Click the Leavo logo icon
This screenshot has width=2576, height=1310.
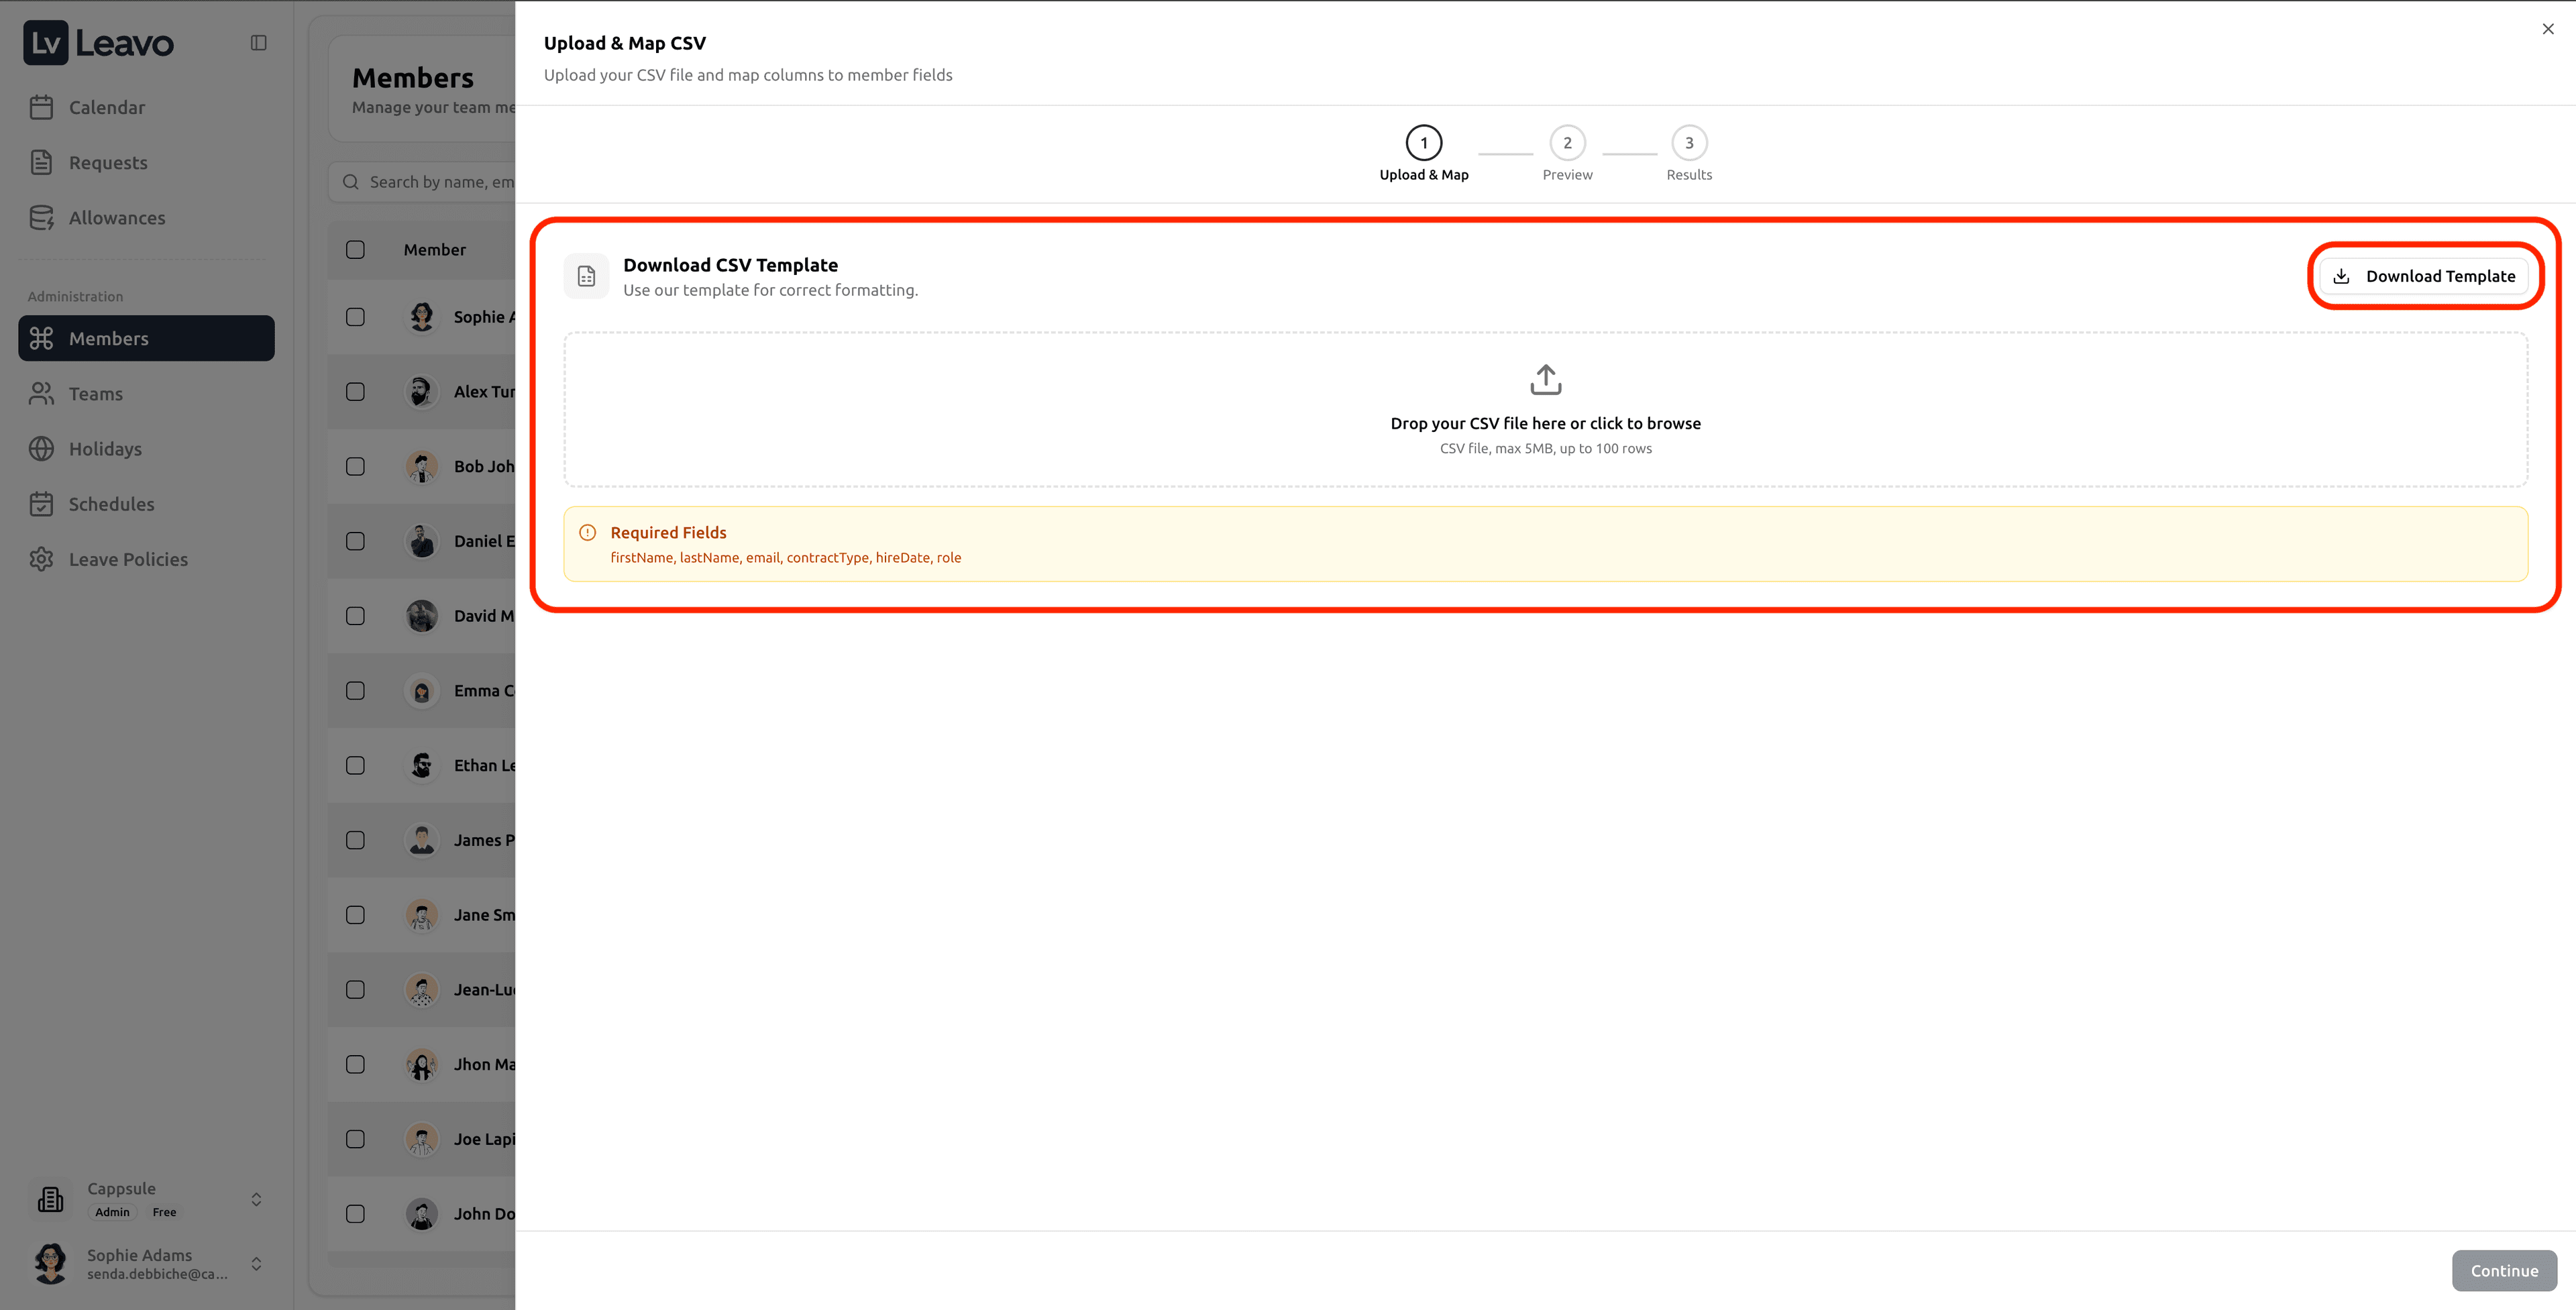coord(45,43)
